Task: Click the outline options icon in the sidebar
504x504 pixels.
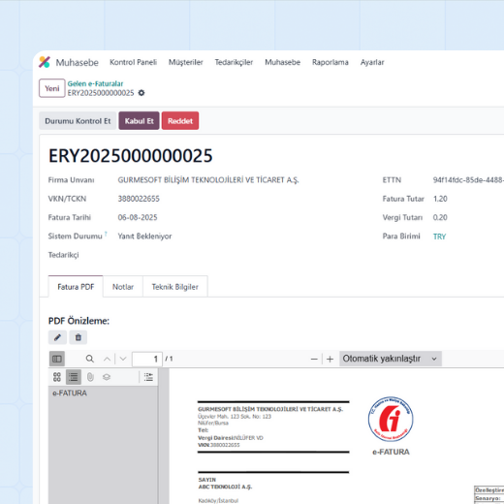Action: [148, 377]
